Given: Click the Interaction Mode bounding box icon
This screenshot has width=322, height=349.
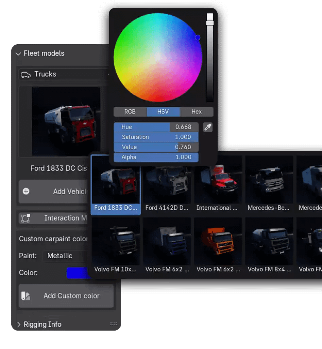Looking at the screenshot, I should (x=26, y=218).
